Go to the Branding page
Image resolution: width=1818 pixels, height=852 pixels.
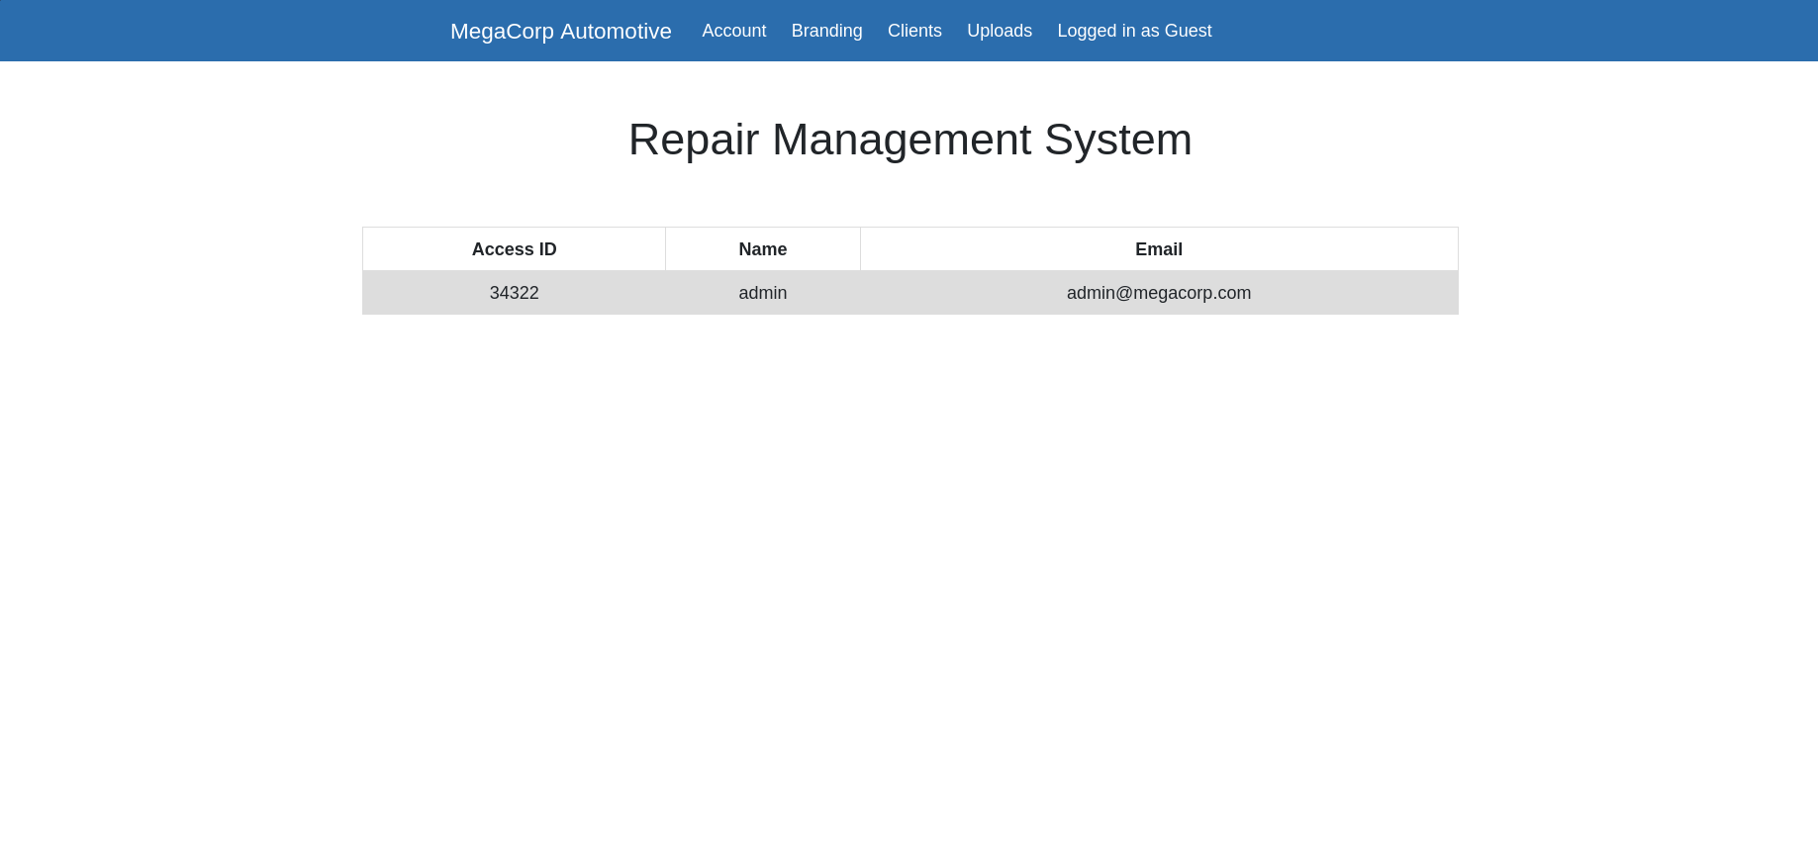(826, 31)
